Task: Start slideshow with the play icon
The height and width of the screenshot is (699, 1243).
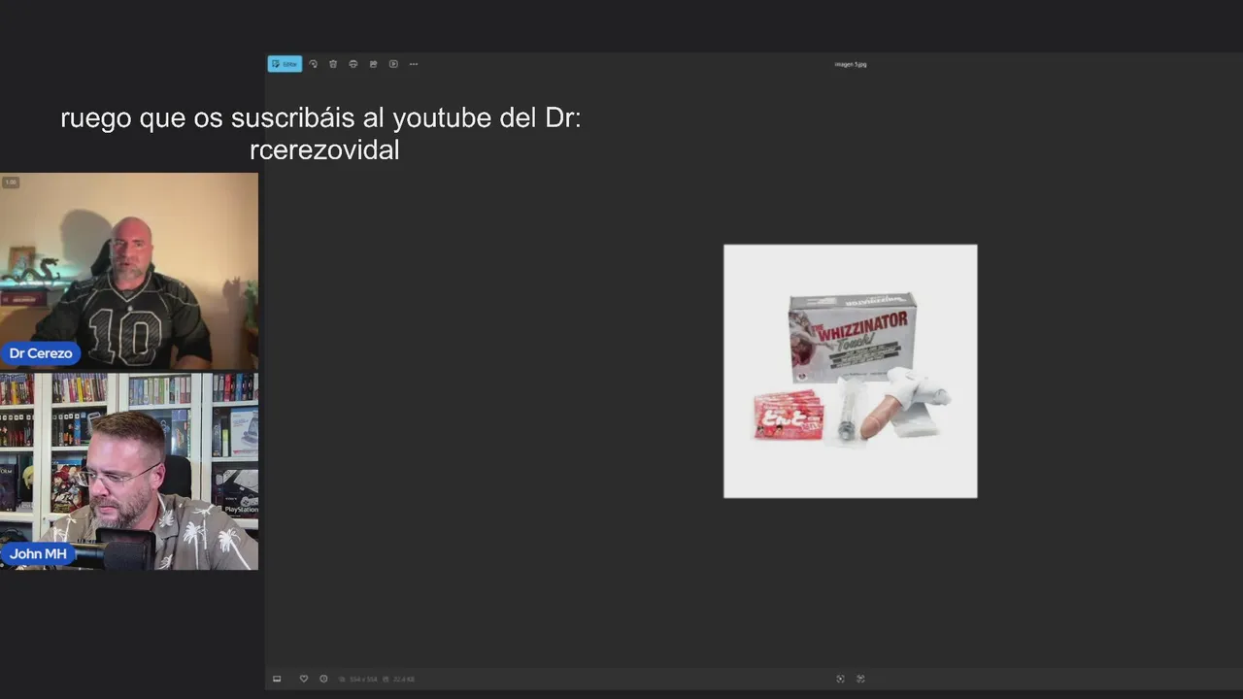Action: [393, 64]
